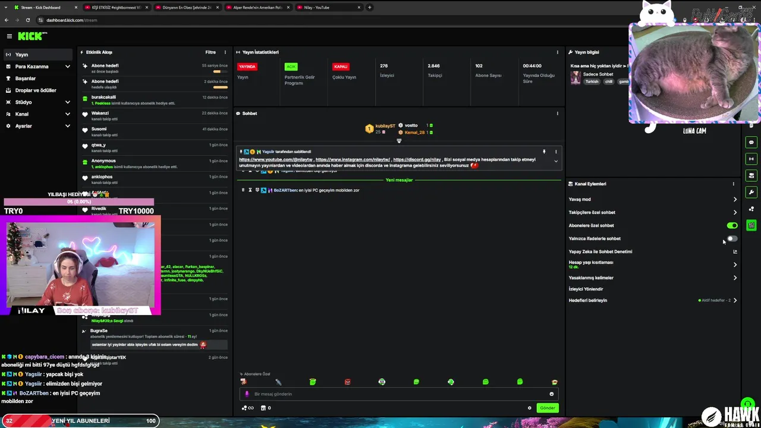
Task: Enable Yalnızca ifadelerle sohbet toggle
Action: coord(732,238)
